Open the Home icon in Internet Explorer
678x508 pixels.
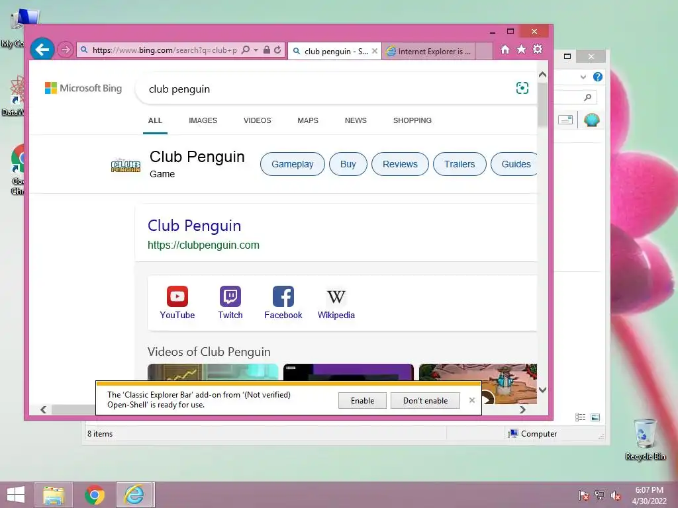505,49
